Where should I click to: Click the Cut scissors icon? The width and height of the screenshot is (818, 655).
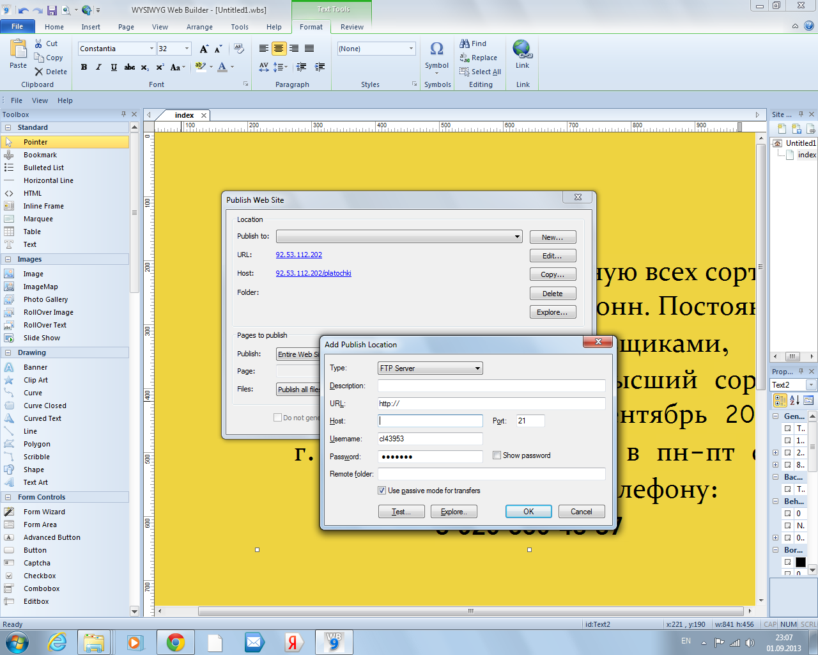[39, 43]
